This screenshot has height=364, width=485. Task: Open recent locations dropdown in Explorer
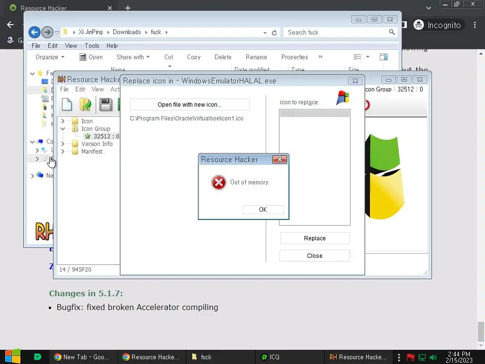[57, 32]
